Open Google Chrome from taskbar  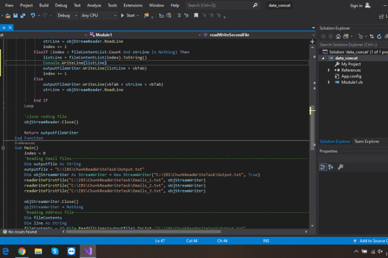[22, 252]
